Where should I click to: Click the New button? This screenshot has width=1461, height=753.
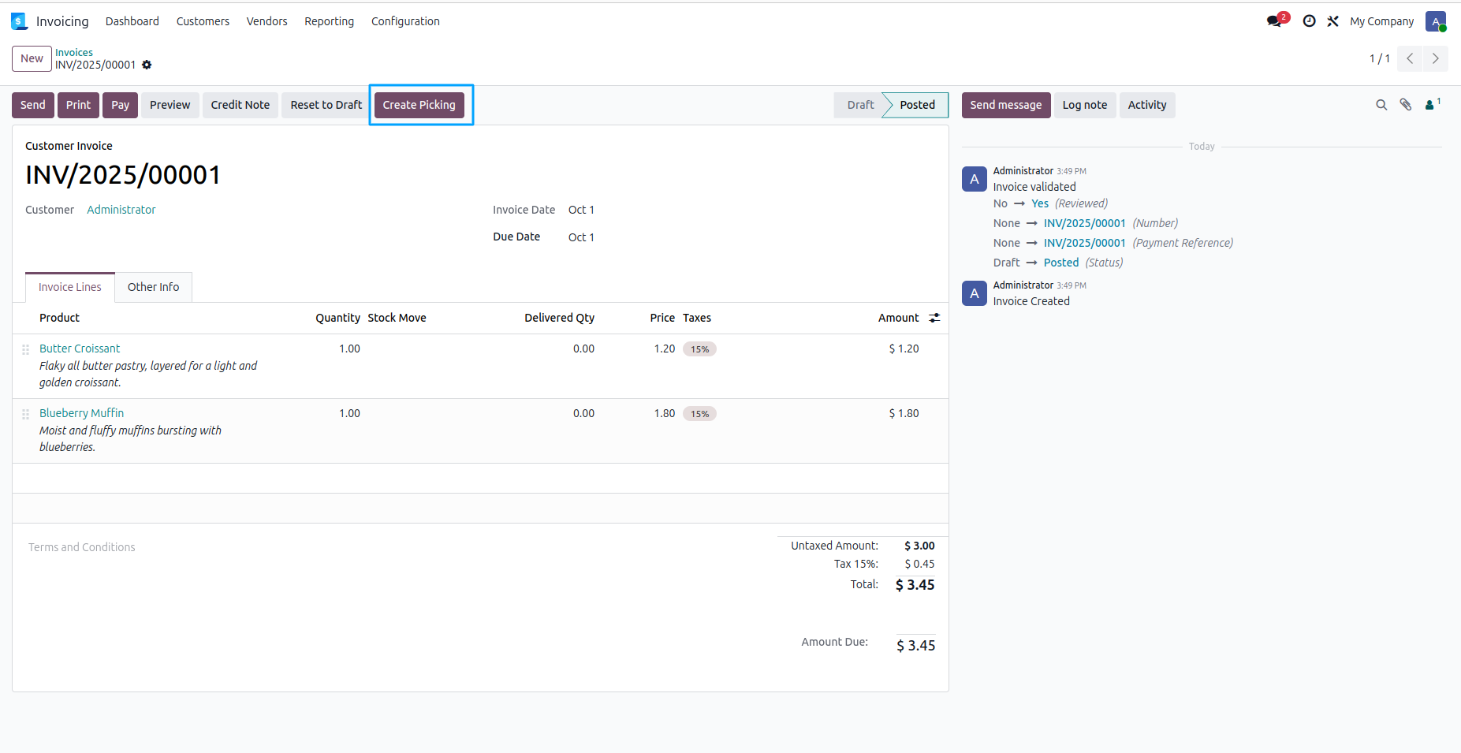(x=32, y=58)
